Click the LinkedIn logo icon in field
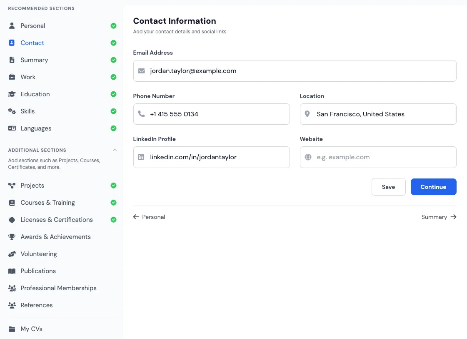The width and height of the screenshot is (467, 339). (141, 157)
